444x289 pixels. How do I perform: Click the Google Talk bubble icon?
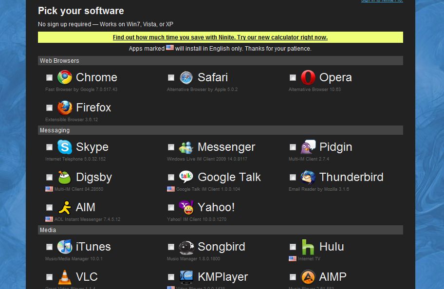coord(186,177)
